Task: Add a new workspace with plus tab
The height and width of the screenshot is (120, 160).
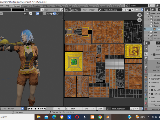Action: pos(122,6)
